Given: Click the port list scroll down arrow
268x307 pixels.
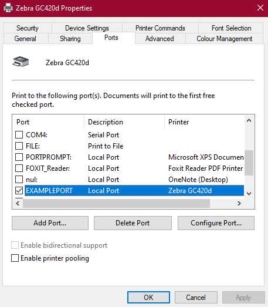Looking at the screenshot, I should pyautogui.click(x=249, y=194).
